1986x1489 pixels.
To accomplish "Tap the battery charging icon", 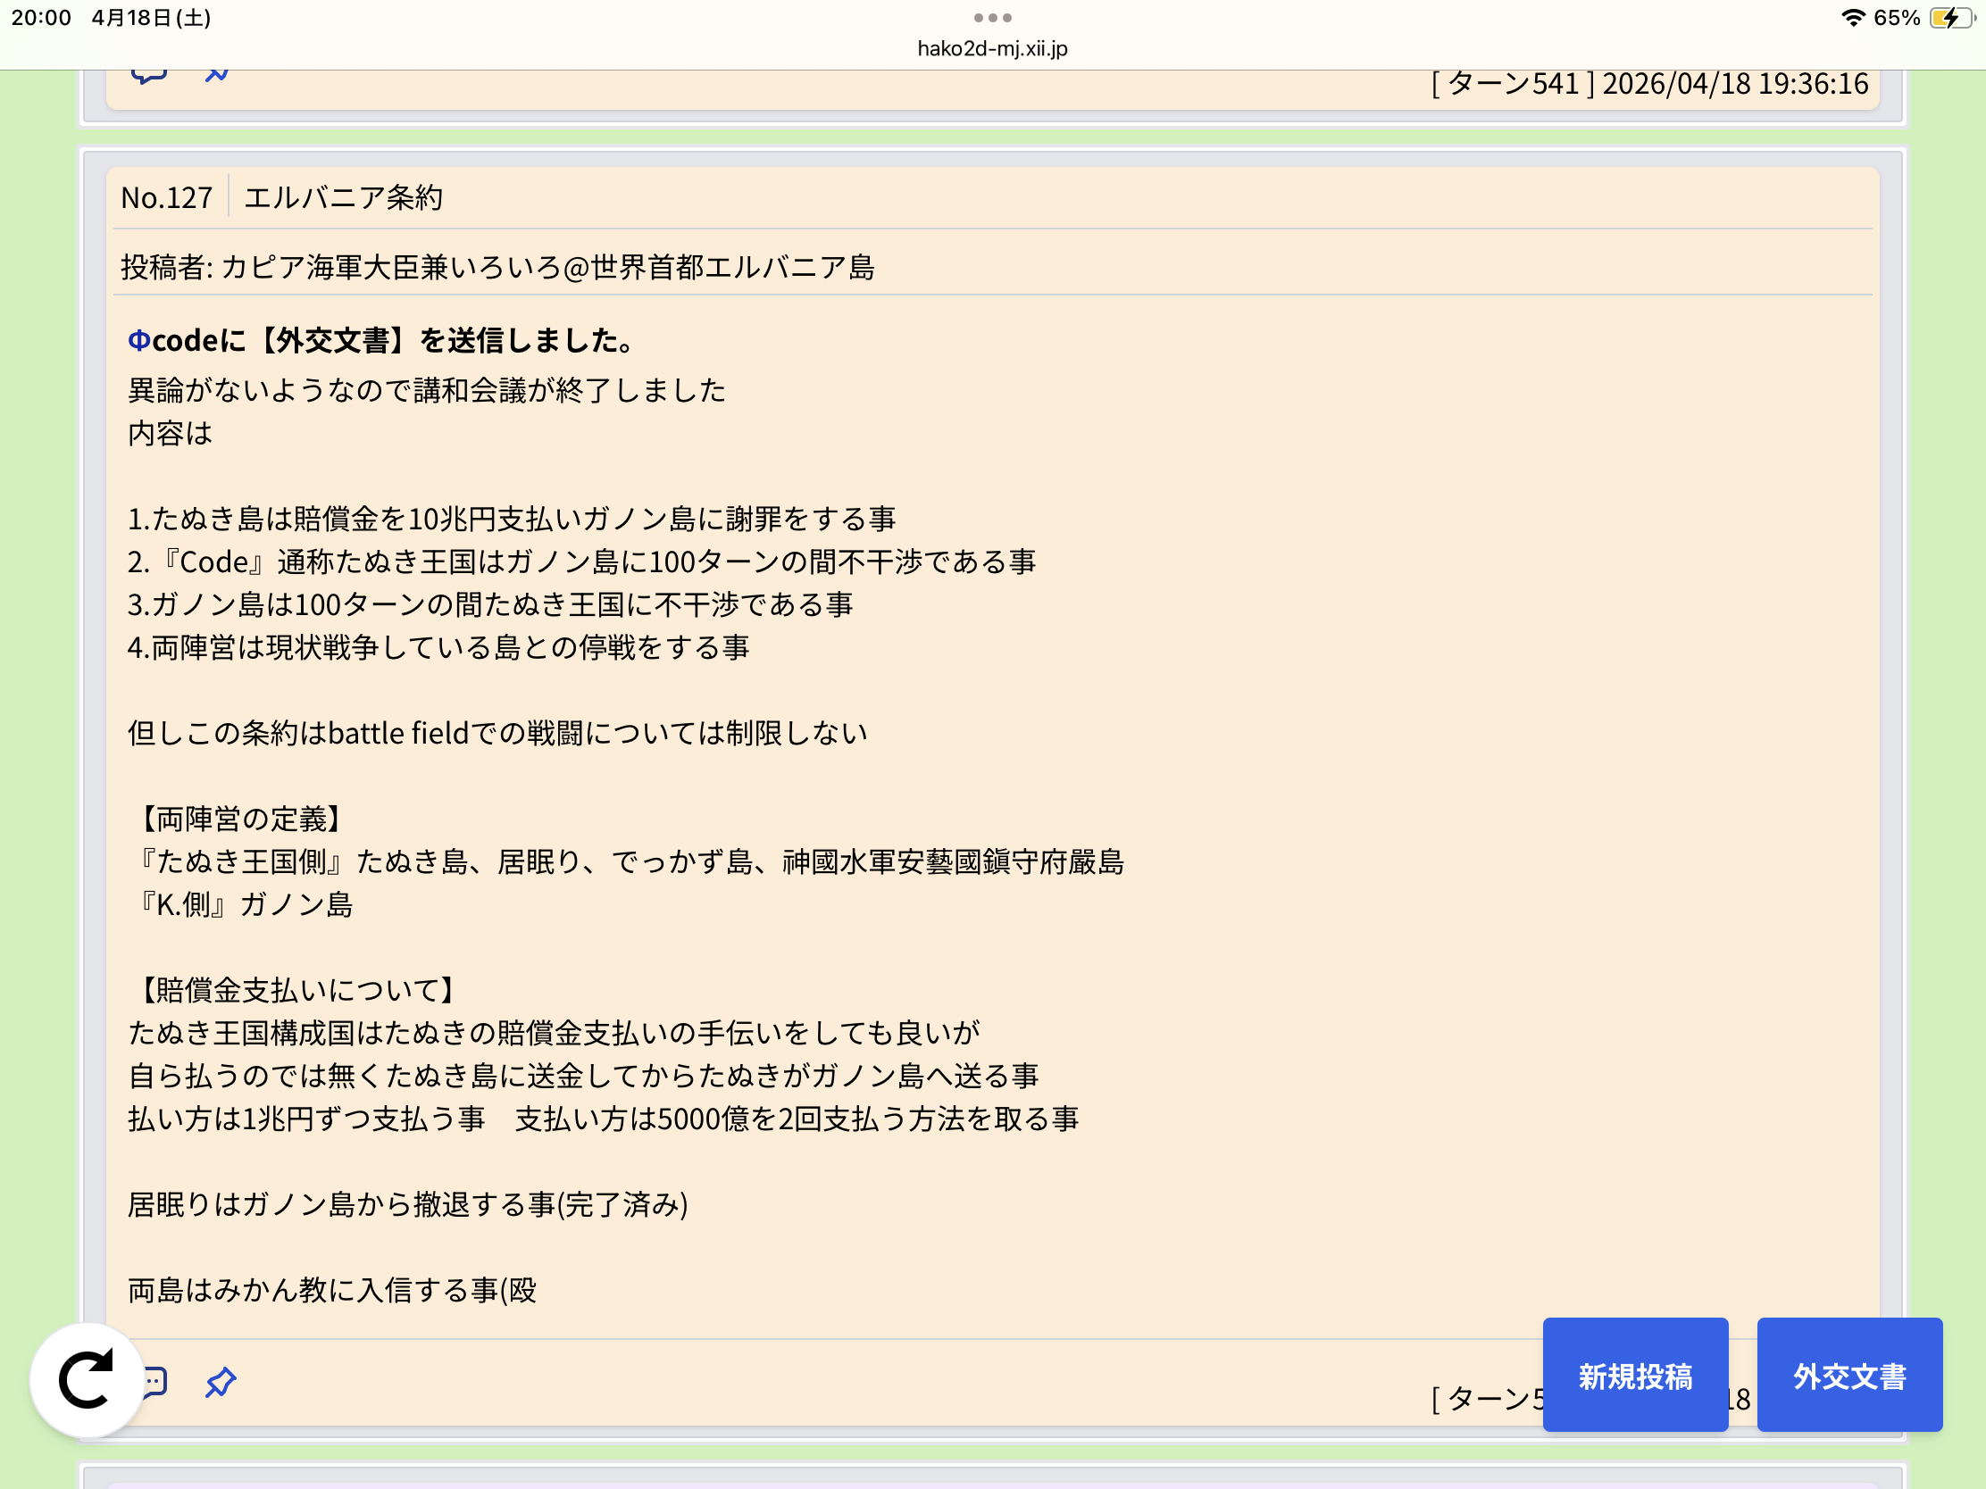I will pyautogui.click(x=1951, y=18).
